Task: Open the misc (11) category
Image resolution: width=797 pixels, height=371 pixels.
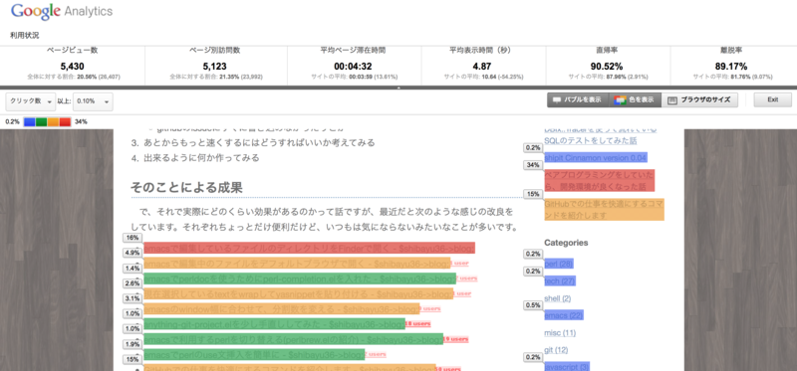Action: 560,333
